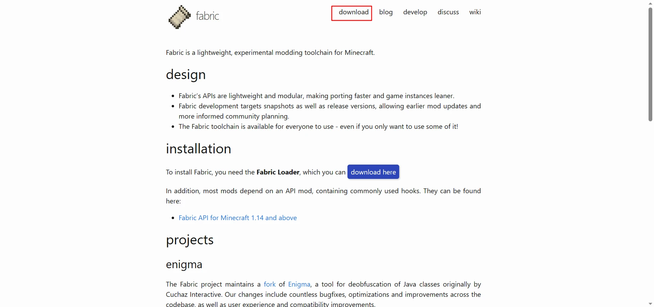Click the Fabric logo icon
The width and height of the screenshot is (654, 307).
180,17
